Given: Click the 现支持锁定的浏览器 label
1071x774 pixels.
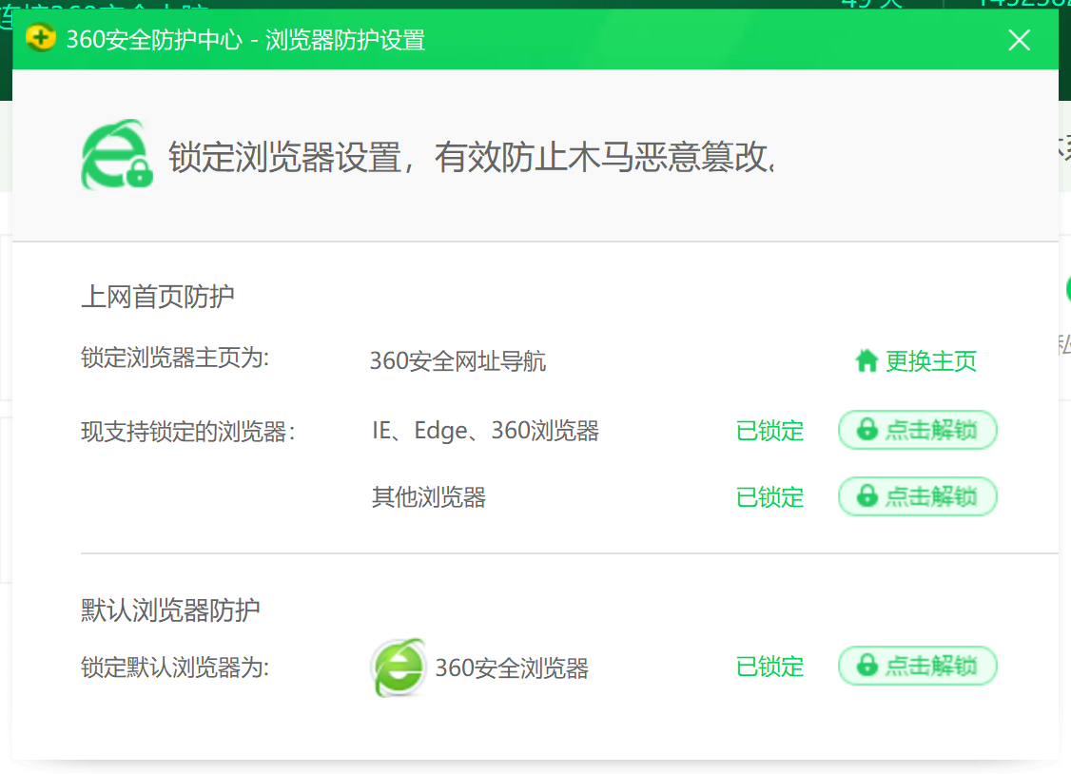Looking at the screenshot, I should tap(188, 432).
